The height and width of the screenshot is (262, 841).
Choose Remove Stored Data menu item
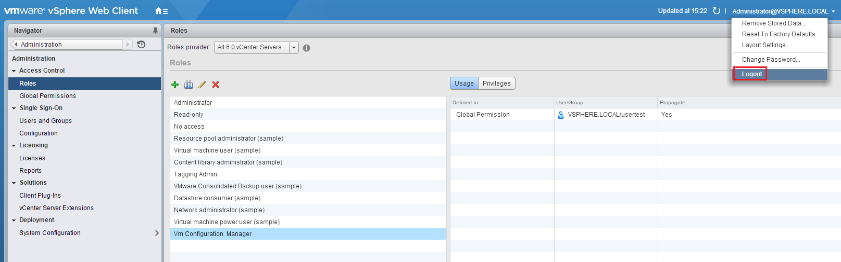pyautogui.click(x=779, y=23)
